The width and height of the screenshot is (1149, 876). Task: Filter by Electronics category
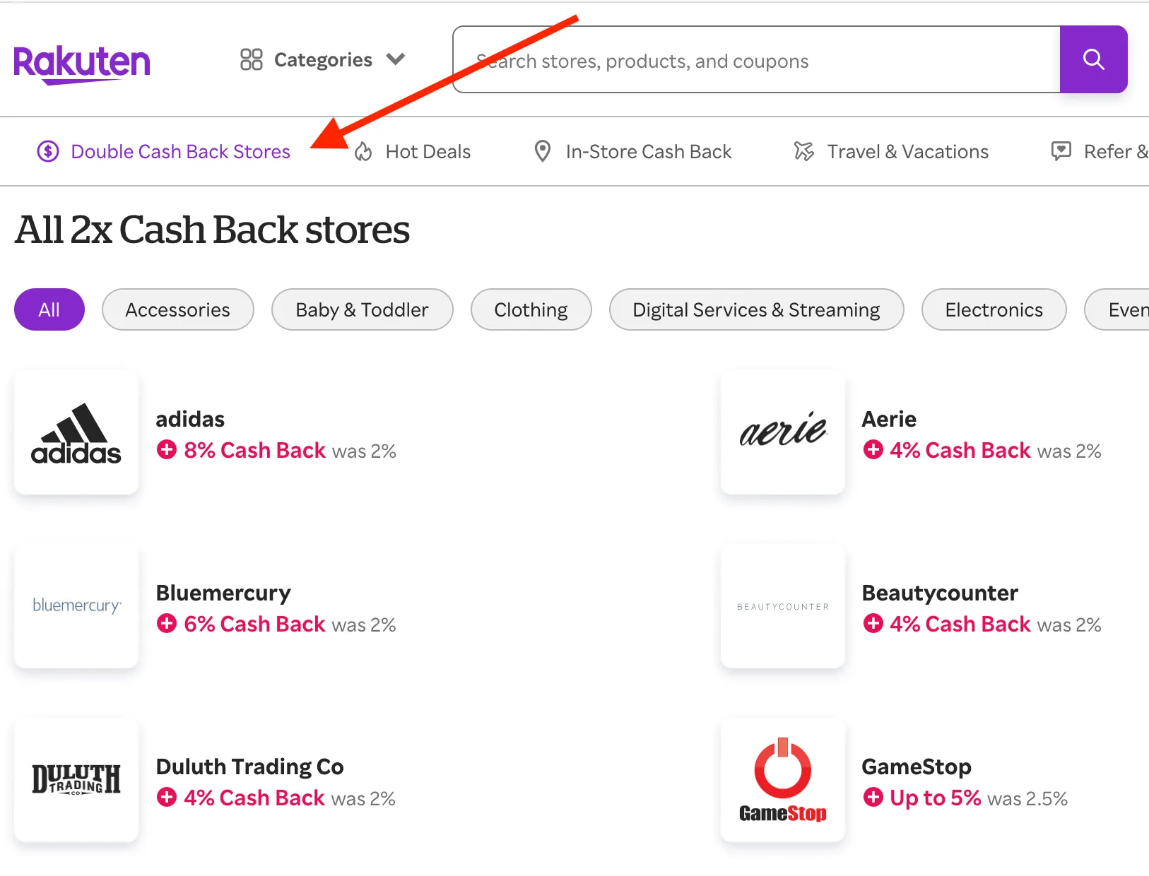pyautogui.click(x=994, y=309)
